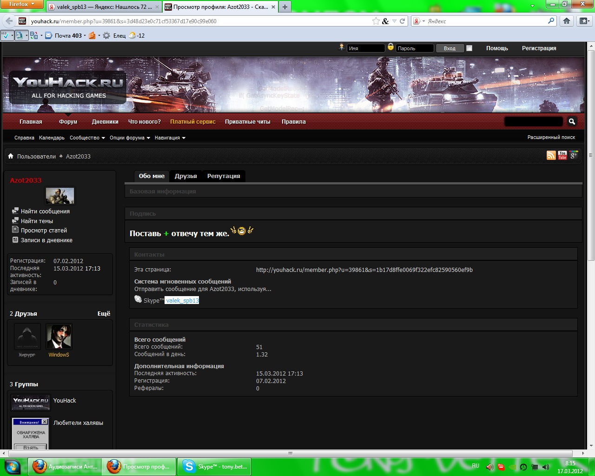Click the valek_spb13 Skype link

(x=182, y=300)
